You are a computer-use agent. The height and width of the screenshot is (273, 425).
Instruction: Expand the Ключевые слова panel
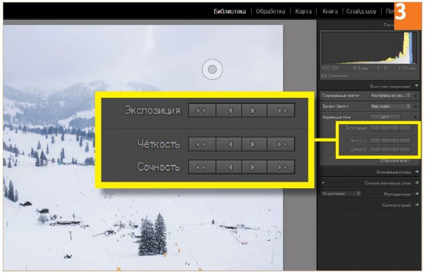click(x=416, y=172)
